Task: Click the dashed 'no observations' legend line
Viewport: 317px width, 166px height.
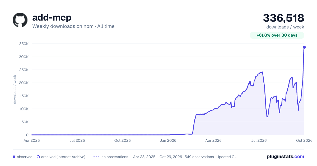Action: (x=96, y=157)
